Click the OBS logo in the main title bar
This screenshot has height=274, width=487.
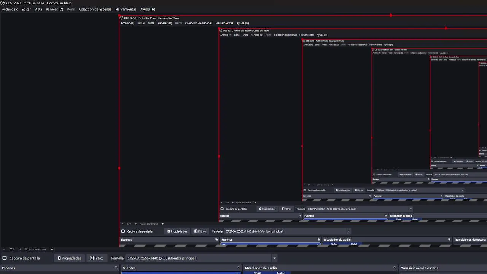(x=3, y=3)
